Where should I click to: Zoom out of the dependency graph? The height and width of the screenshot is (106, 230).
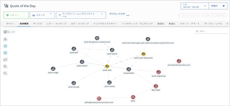pyautogui.click(x=5, y=73)
